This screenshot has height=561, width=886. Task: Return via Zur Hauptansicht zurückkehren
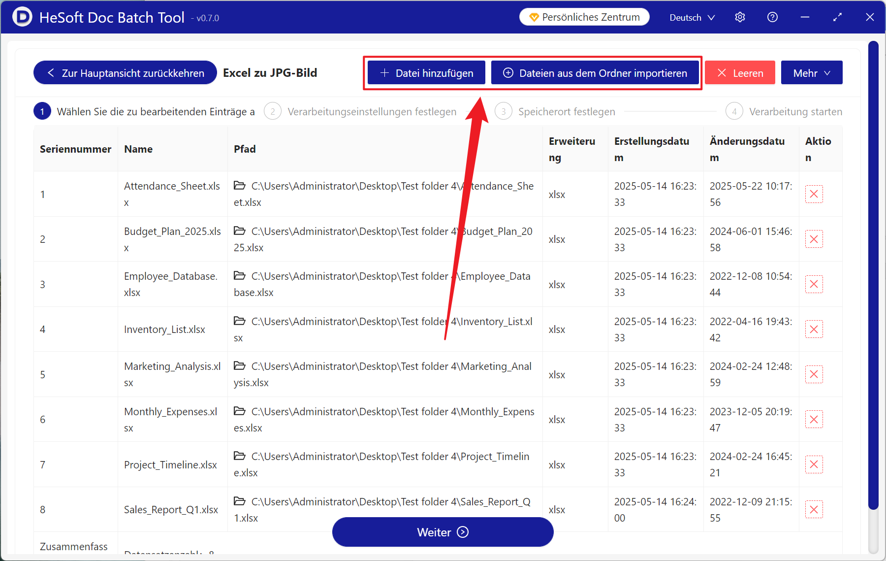(125, 73)
